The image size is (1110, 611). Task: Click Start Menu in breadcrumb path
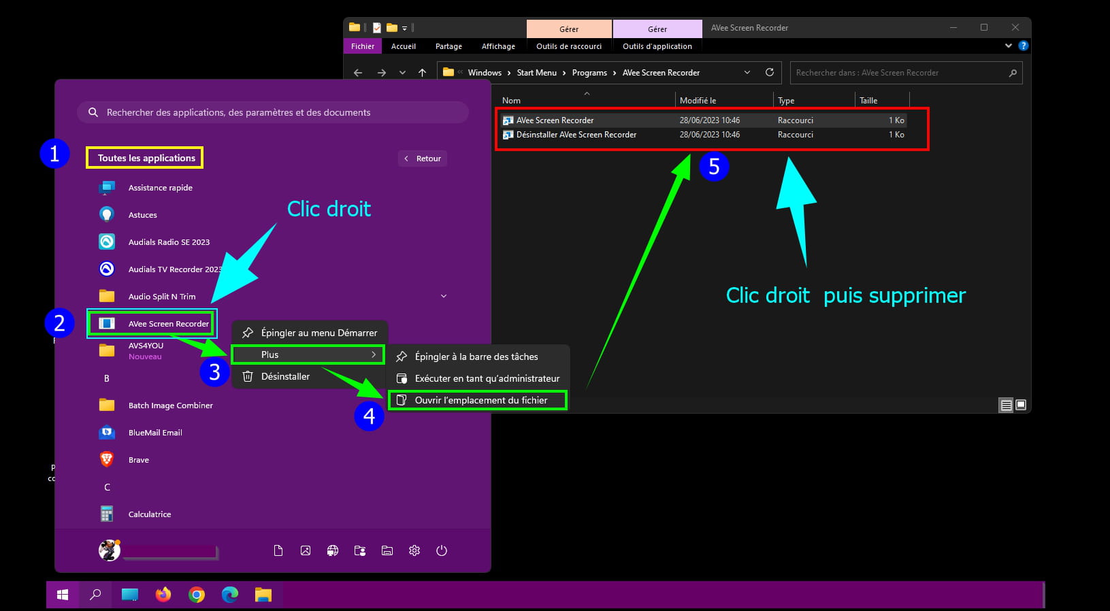pos(536,73)
